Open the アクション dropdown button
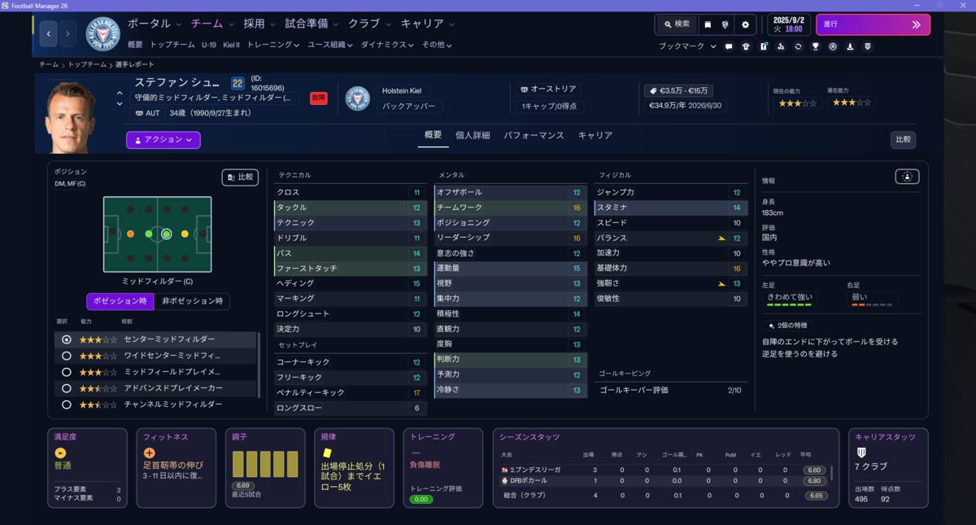Image resolution: width=976 pixels, height=525 pixels. tap(163, 140)
